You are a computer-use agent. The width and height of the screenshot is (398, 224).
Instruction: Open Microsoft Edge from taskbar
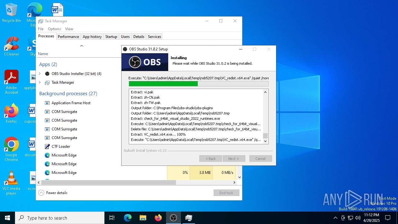128,218
